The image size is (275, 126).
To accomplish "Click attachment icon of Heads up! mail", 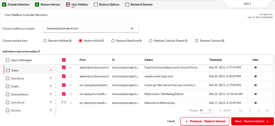I will [70, 85].
